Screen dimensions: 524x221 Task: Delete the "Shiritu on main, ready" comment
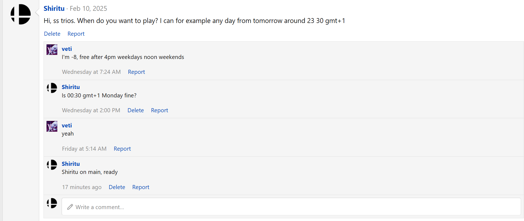117,187
